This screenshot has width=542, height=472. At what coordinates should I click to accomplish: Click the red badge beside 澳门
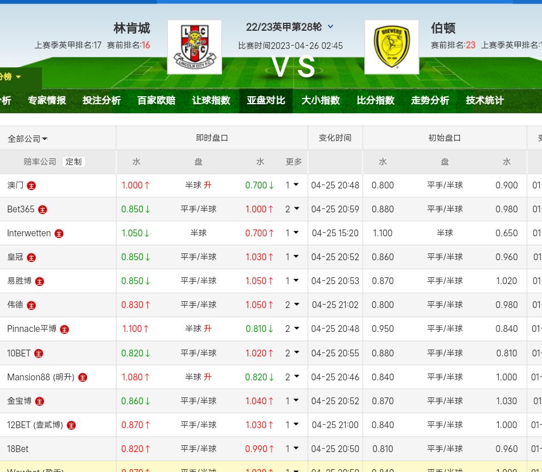[x=31, y=186]
